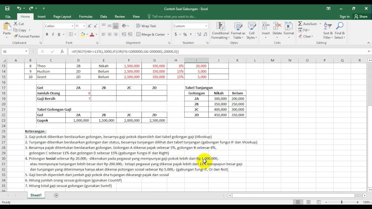Click the Delete cells icon
Viewport: 372px width, 209px height.
(x=277, y=26)
